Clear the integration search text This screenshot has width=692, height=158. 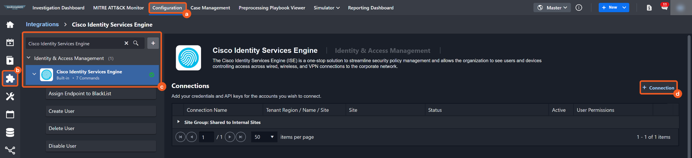[126, 43]
